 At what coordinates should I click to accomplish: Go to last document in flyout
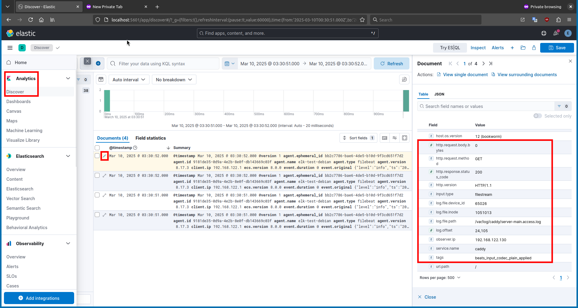click(x=491, y=63)
